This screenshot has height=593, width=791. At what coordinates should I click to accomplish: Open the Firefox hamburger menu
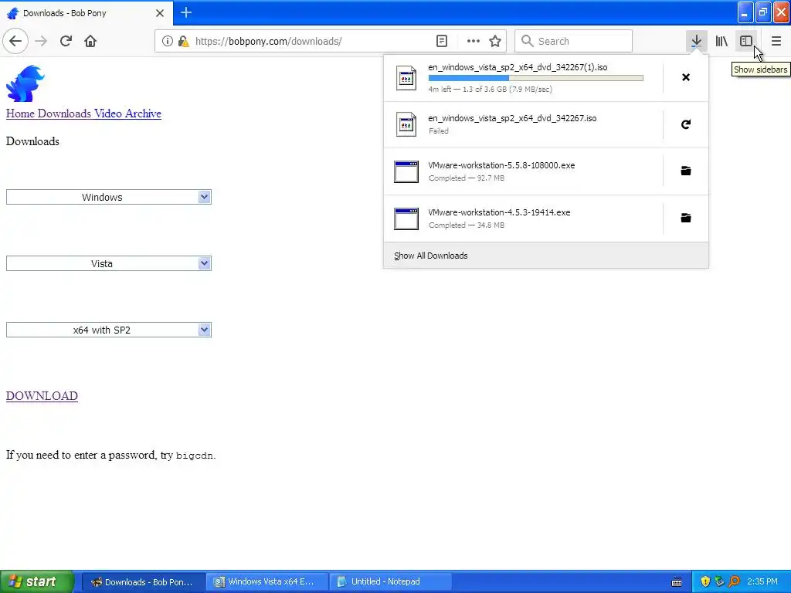click(776, 42)
